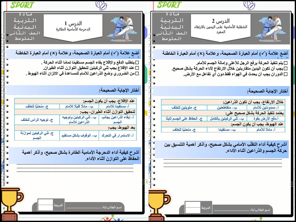This screenshot has width=296, height=222.
Task: Click subtitle 'الدحرجة الأمامية الطائرة' under Lesson 1
Action: click(73, 29)
